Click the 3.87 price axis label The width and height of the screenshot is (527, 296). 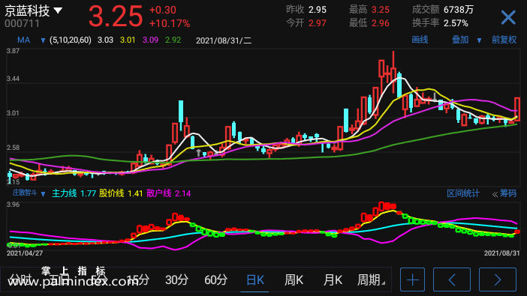pyautogui.click(x=13, y=51)
